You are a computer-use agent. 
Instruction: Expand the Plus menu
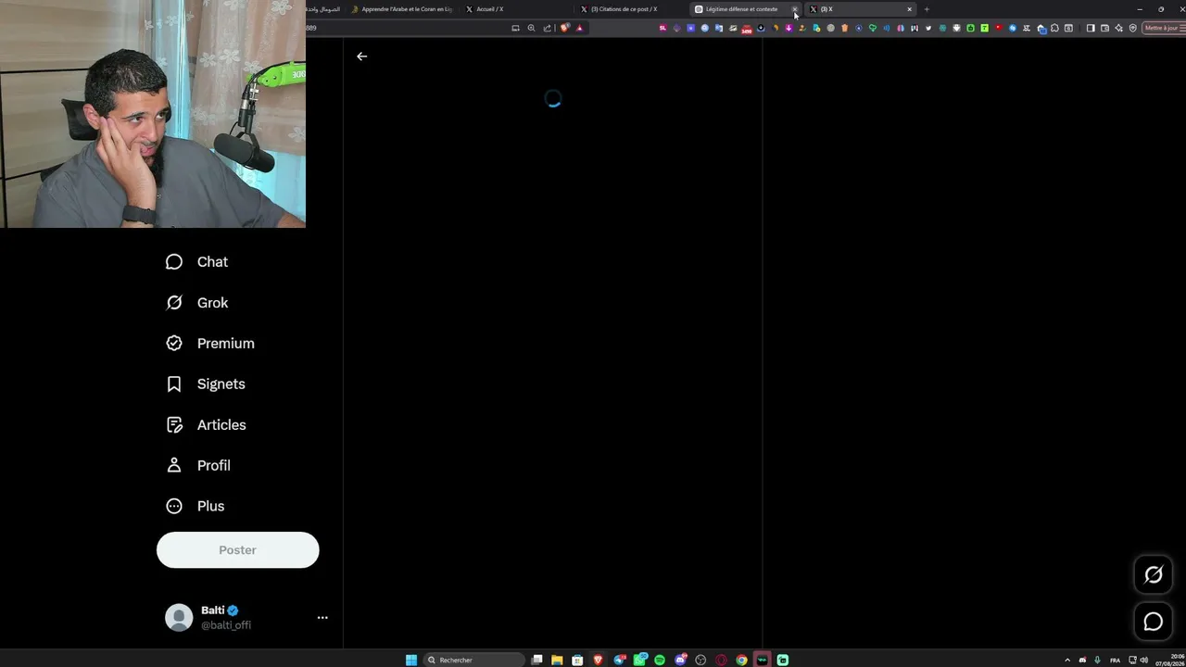pos(195,507)
